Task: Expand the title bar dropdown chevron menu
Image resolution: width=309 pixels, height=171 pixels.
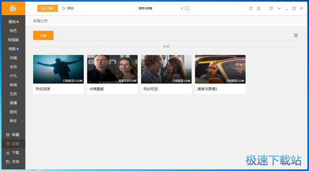Action: click(x=279, y=8)
